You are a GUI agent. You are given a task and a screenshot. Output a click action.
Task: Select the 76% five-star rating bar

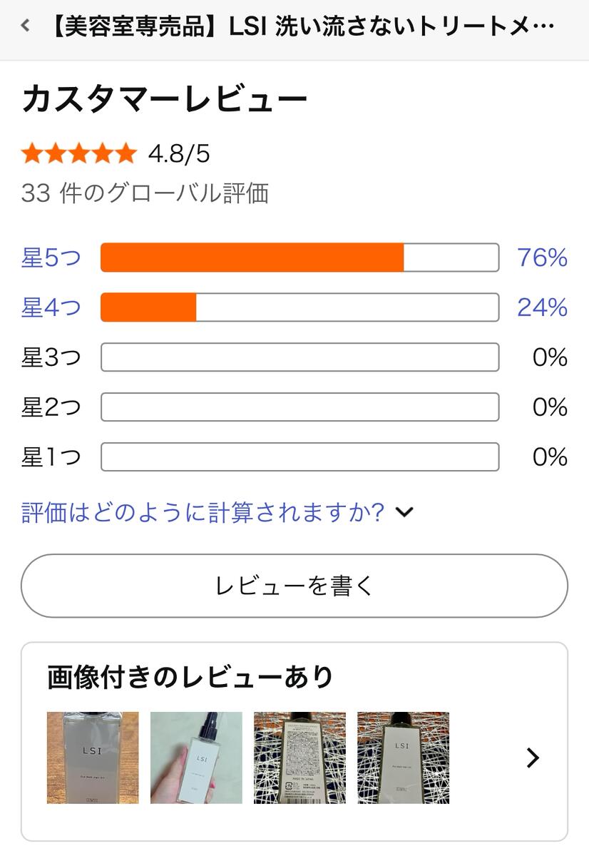[299, 258]
